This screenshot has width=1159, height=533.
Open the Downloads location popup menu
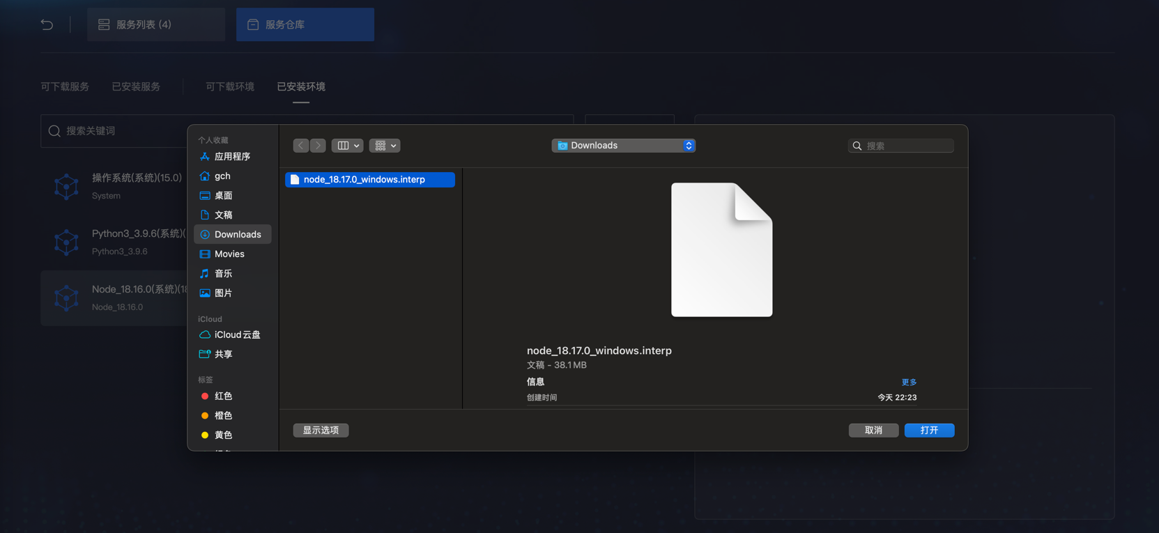click(624, 146)
